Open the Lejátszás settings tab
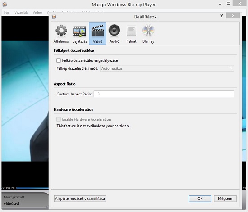Screen dimensions: 248x212 (80, 34)
